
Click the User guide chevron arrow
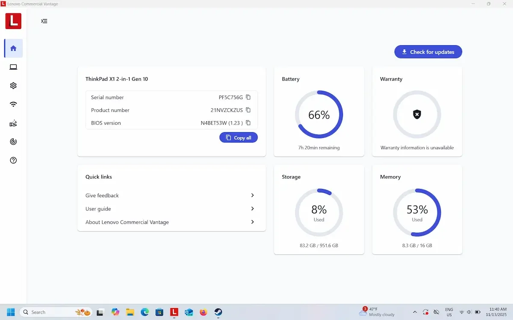click(253, 209)
